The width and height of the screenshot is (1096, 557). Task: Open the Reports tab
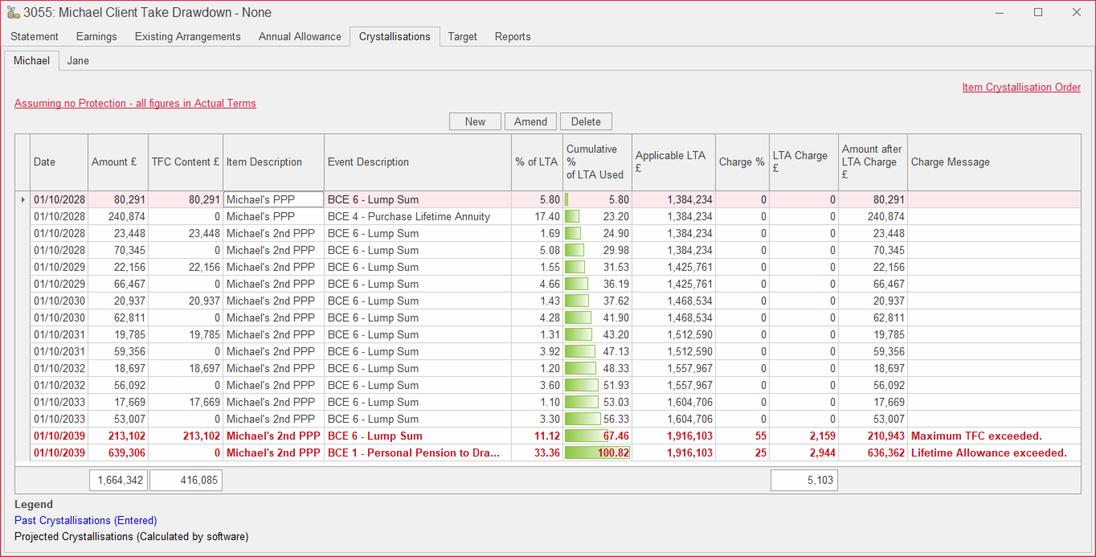click(x=512, y=37)
